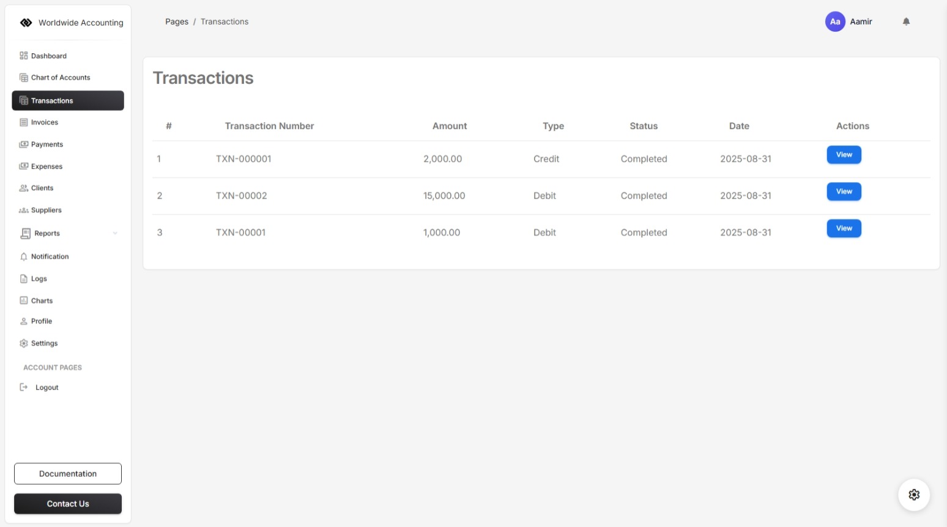Click View for the 1,000.00 debit transaction
The image size is (947, 527).
(x=844, y=229)
